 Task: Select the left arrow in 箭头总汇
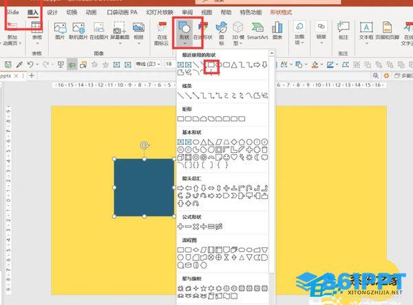click(188, 188)
